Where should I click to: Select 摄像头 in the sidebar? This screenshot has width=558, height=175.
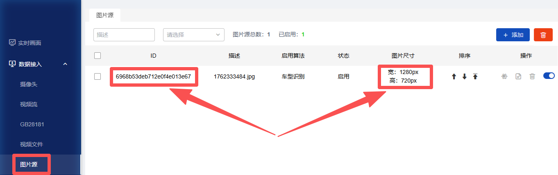tap(29, 84)
